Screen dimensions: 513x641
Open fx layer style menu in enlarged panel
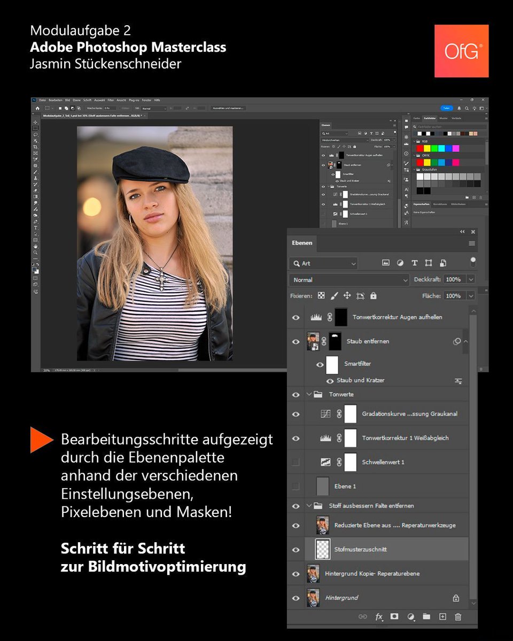coord(379,616)
